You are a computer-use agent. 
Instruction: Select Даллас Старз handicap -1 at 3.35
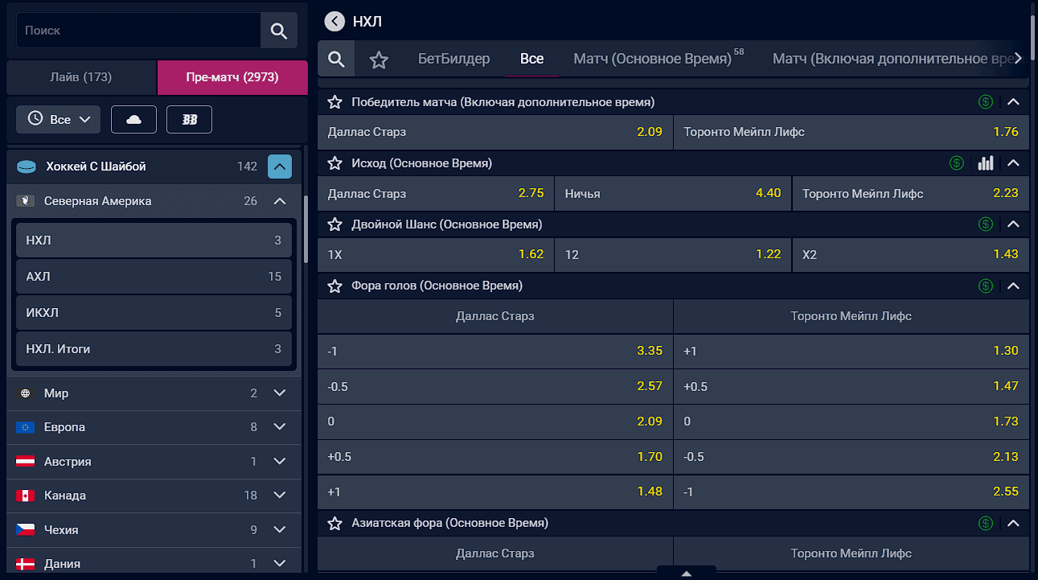(495, 351)
